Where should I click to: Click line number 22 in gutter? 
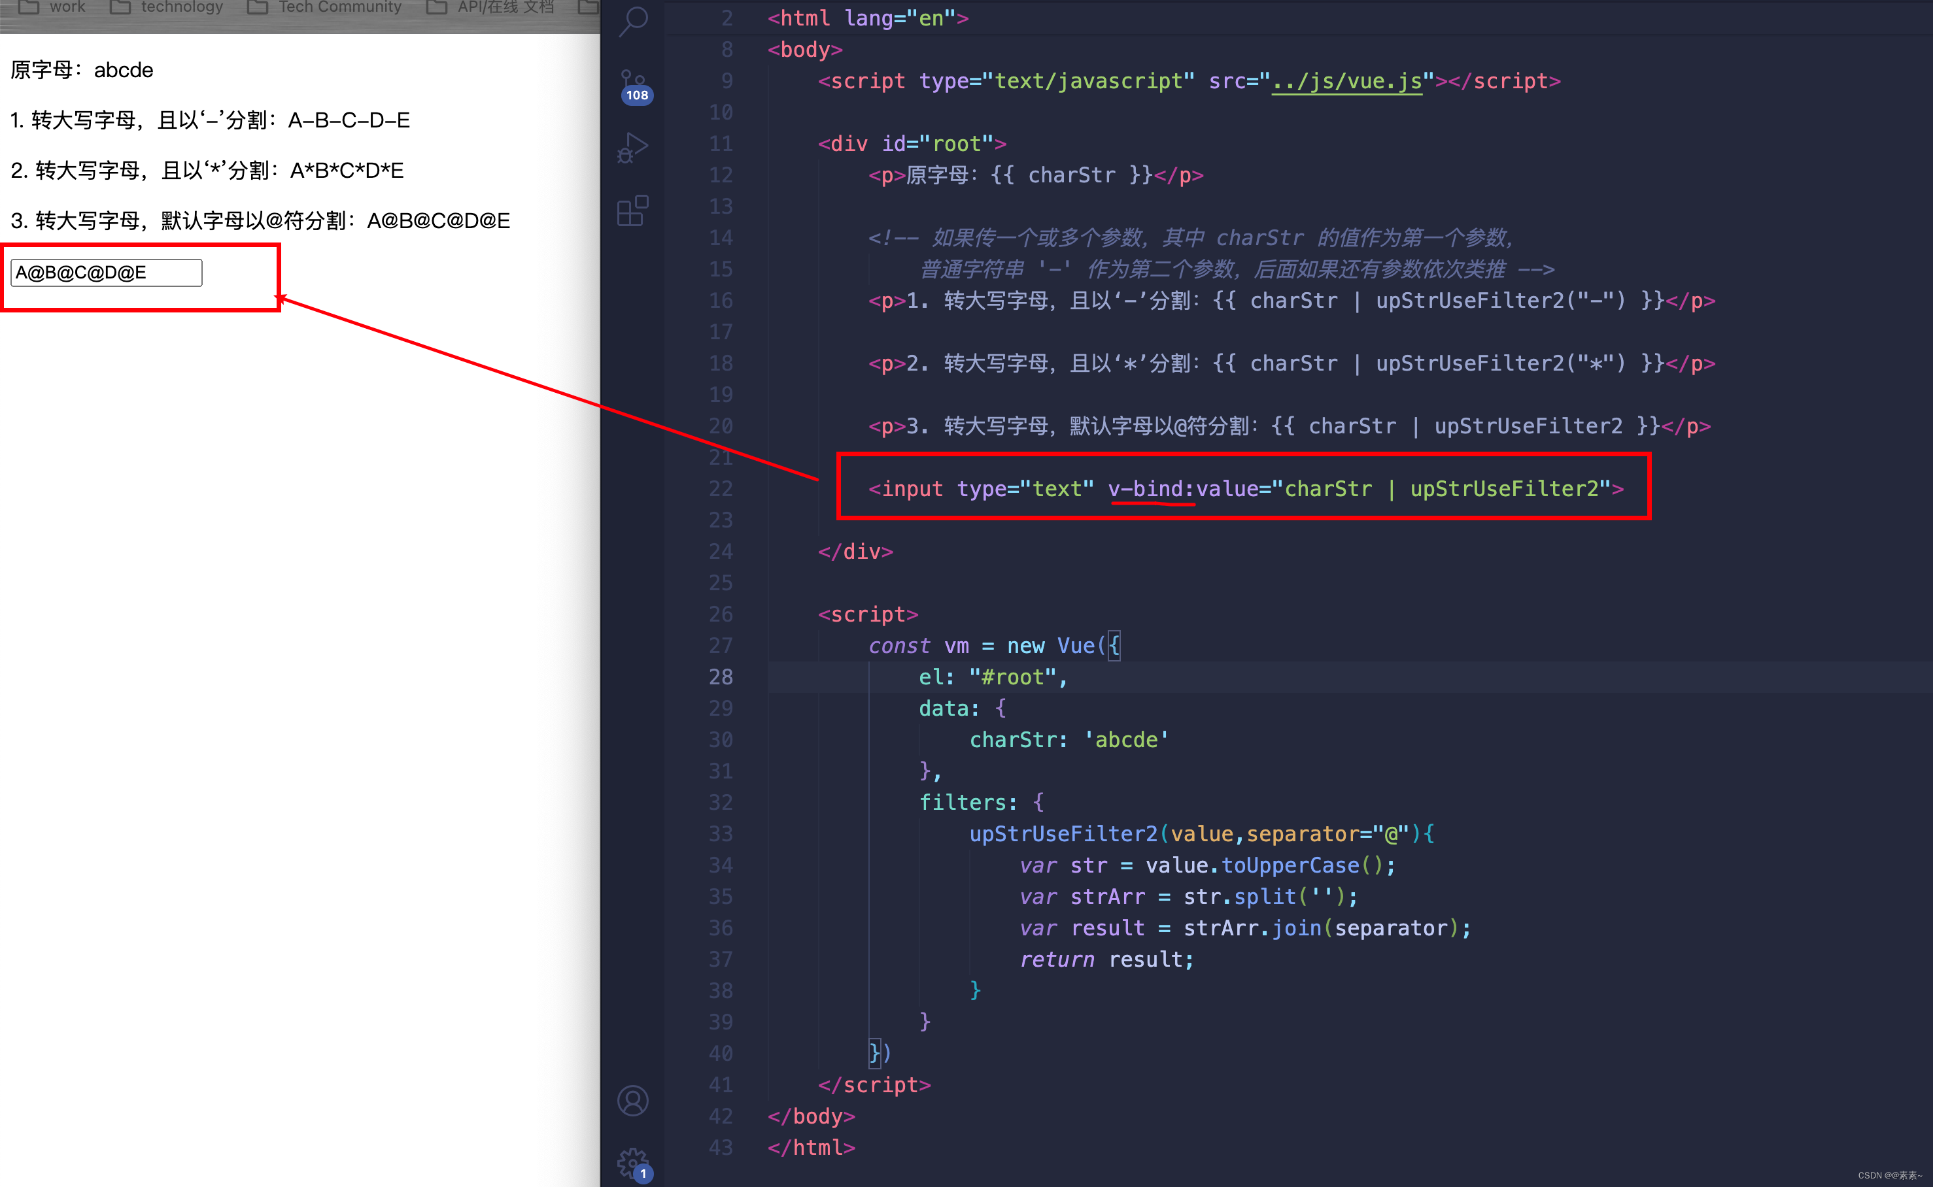coord(720,489)
